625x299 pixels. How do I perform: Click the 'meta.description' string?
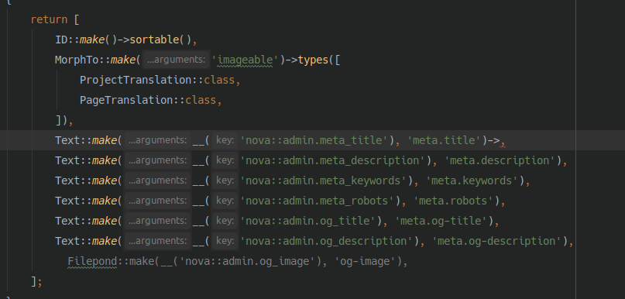tap(500, 160)
